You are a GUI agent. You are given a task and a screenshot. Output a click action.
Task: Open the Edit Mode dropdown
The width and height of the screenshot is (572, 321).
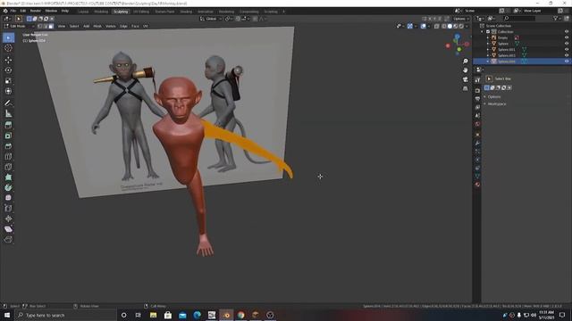19,26
